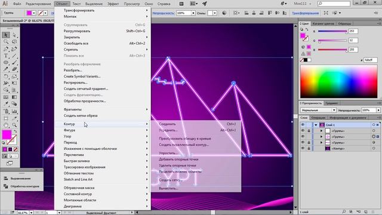Viewport: 382px width, 215px height.
Task: Select the Pencil tool
Action: tap(6, 69)
